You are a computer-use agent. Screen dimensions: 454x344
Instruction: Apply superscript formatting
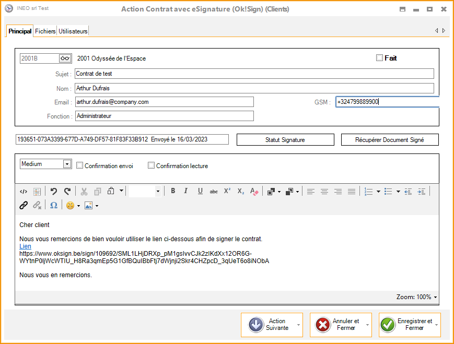point(227,192)
